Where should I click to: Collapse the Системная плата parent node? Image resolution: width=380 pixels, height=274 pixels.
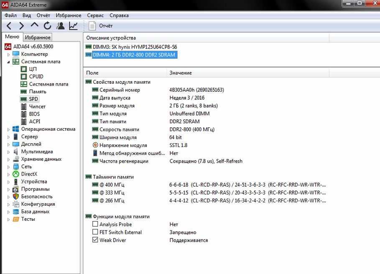pos(8,62)
